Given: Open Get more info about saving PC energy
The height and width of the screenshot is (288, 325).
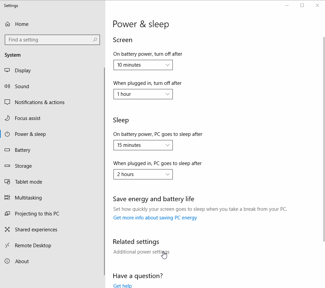Looking at the screenshot, I should pyautogui.click(x=155, y=218).
